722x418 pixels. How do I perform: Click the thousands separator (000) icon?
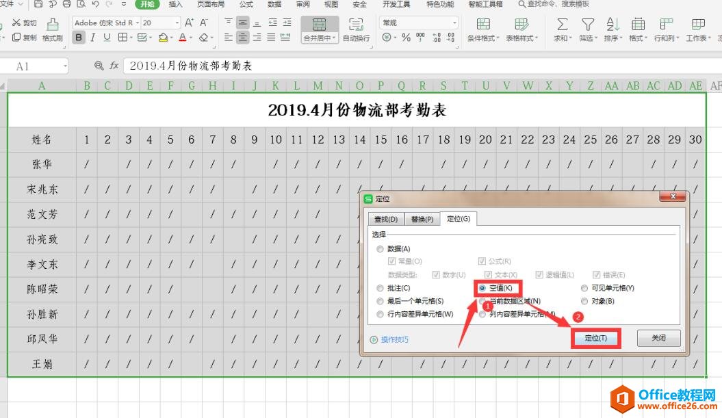(x=420, y=38)
